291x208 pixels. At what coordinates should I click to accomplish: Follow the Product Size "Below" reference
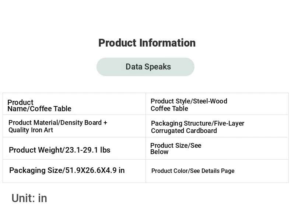159,152
